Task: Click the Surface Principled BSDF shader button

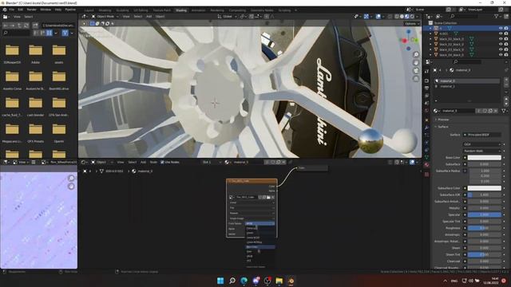Action: 482,135
